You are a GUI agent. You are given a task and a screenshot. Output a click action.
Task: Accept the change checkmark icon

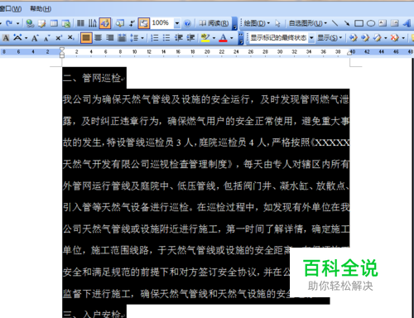(377, 38)
